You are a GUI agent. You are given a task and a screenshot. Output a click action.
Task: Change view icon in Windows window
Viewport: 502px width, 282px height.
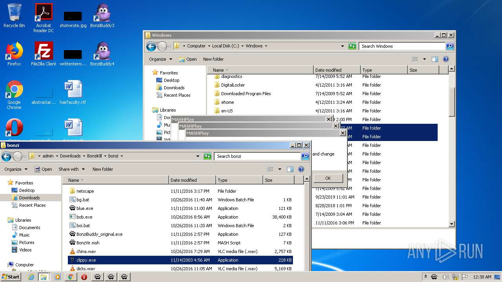coord(415,59)
